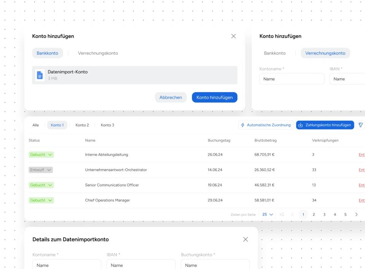365x269 pixels.
Task: Go to previous page arrow
Action: [292, 215]
